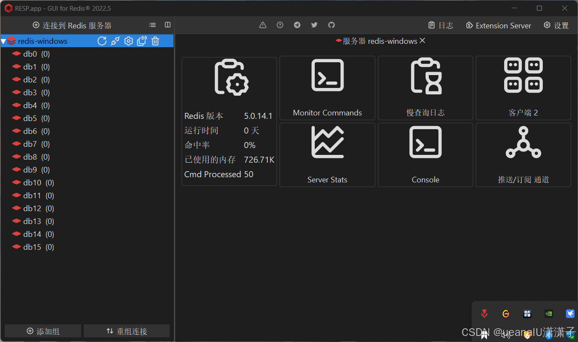Open 日志 log viewer
Image resolution: width=578 pixels, height=342 pixels.
[x=441, y=25]
